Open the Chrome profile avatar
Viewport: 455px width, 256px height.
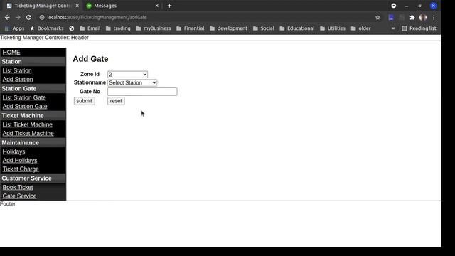[423, 17]
